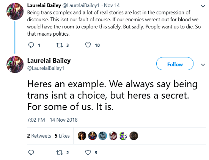209x160 pixels.
Task: Open the 7:02 PM - 14 Nov 2018 timestamp
Action: 52,120
